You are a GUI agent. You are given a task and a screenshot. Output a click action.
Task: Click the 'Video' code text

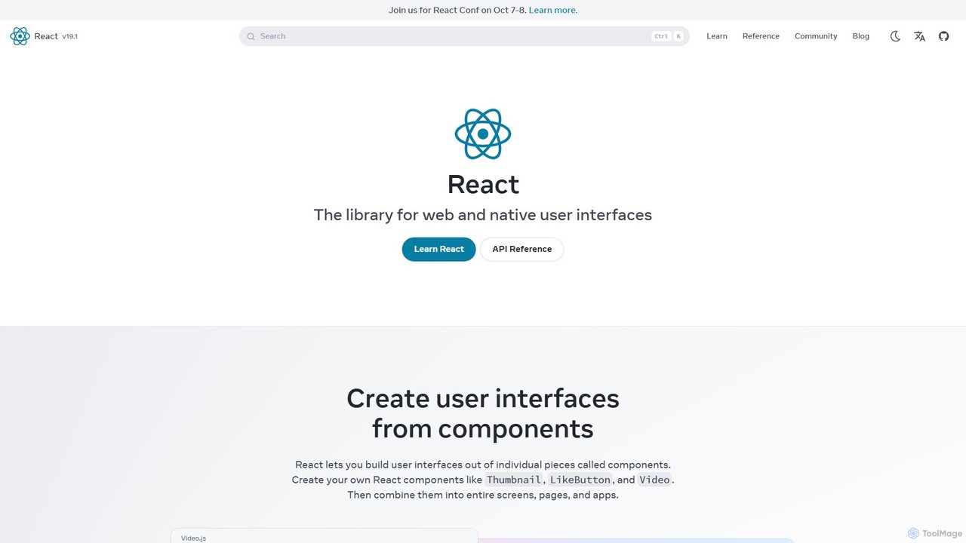(x=654, y=480)
